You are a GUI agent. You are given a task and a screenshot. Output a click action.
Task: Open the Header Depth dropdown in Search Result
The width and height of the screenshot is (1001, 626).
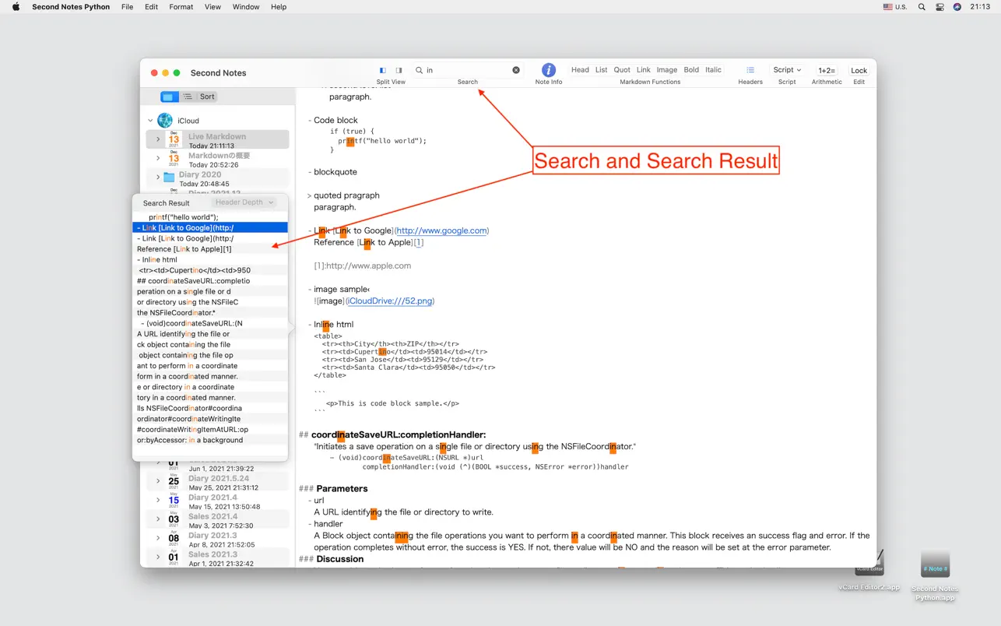(x=244, y=202)
